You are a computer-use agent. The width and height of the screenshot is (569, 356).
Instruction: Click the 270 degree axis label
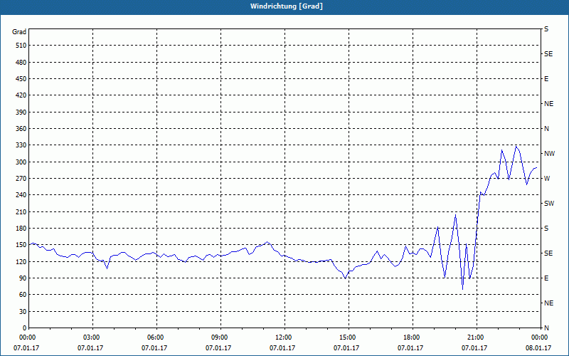(21, 179)
